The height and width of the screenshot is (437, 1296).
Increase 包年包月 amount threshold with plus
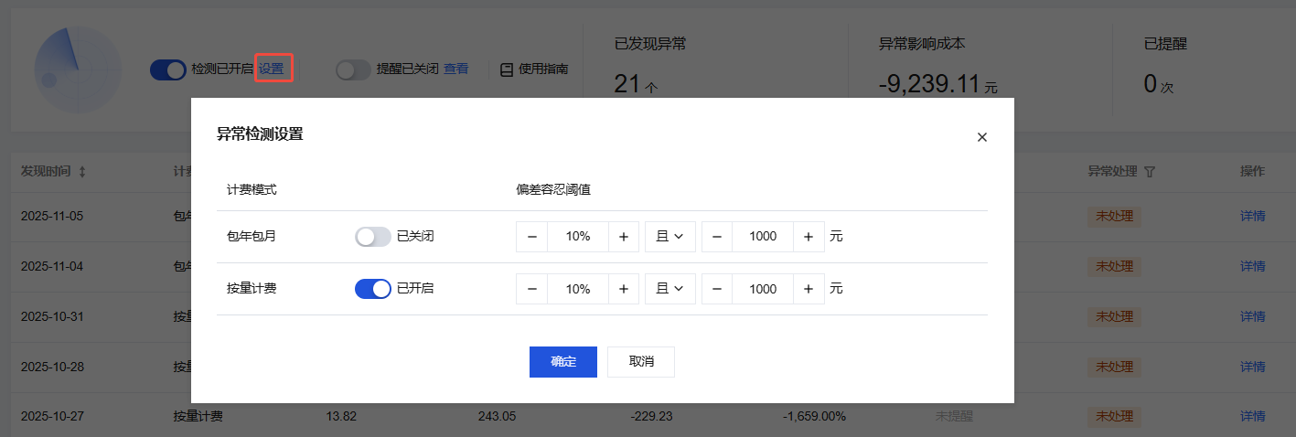809,237
